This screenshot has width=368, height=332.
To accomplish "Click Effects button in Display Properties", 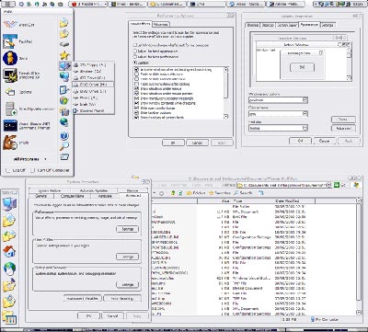I will pos(343,120).
